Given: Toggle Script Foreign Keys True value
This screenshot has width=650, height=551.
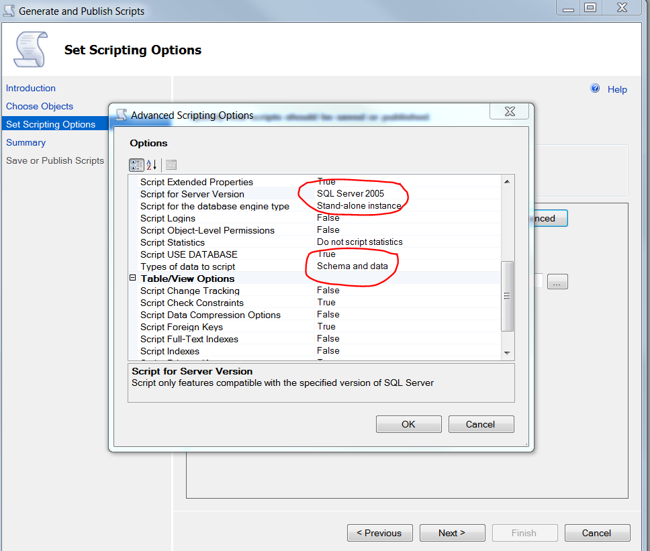Looking at the screenshot, I should pos(326,327).
